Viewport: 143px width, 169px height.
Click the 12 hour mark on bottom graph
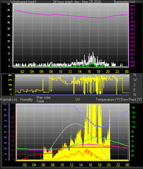point(71,165)
